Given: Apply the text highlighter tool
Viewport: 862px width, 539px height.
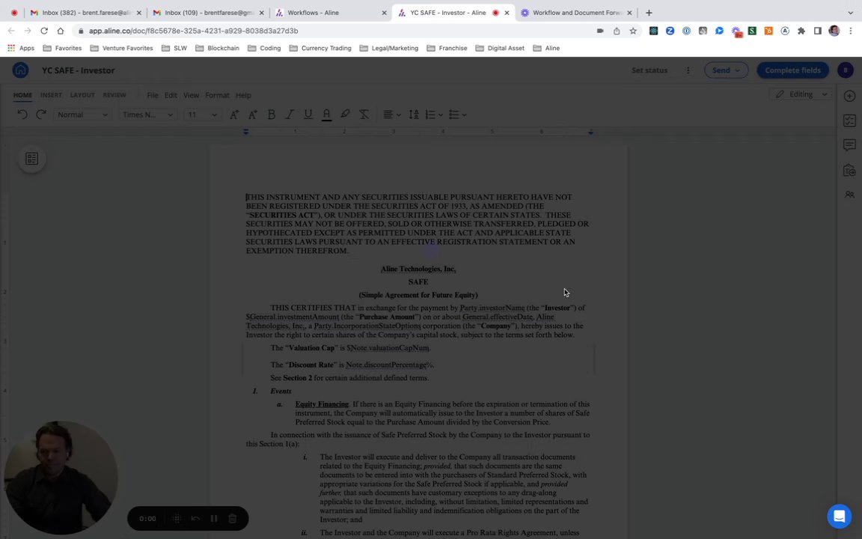Looking at the screenshot, I should (345, 115).
